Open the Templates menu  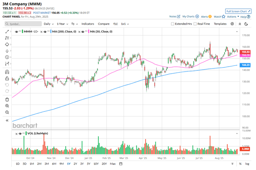pyautogui.click(x=220, y=24)
